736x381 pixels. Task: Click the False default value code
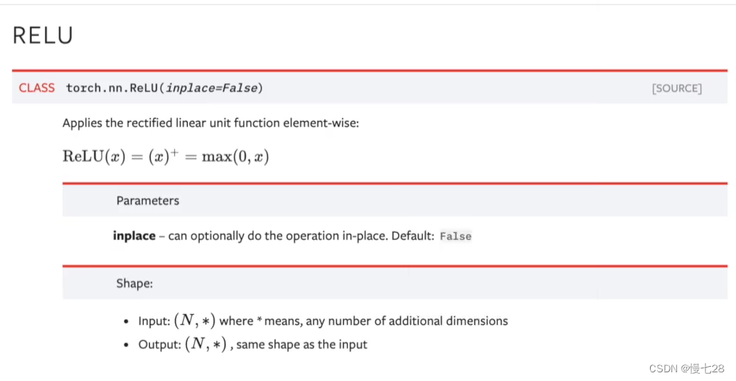coord(455,236)
